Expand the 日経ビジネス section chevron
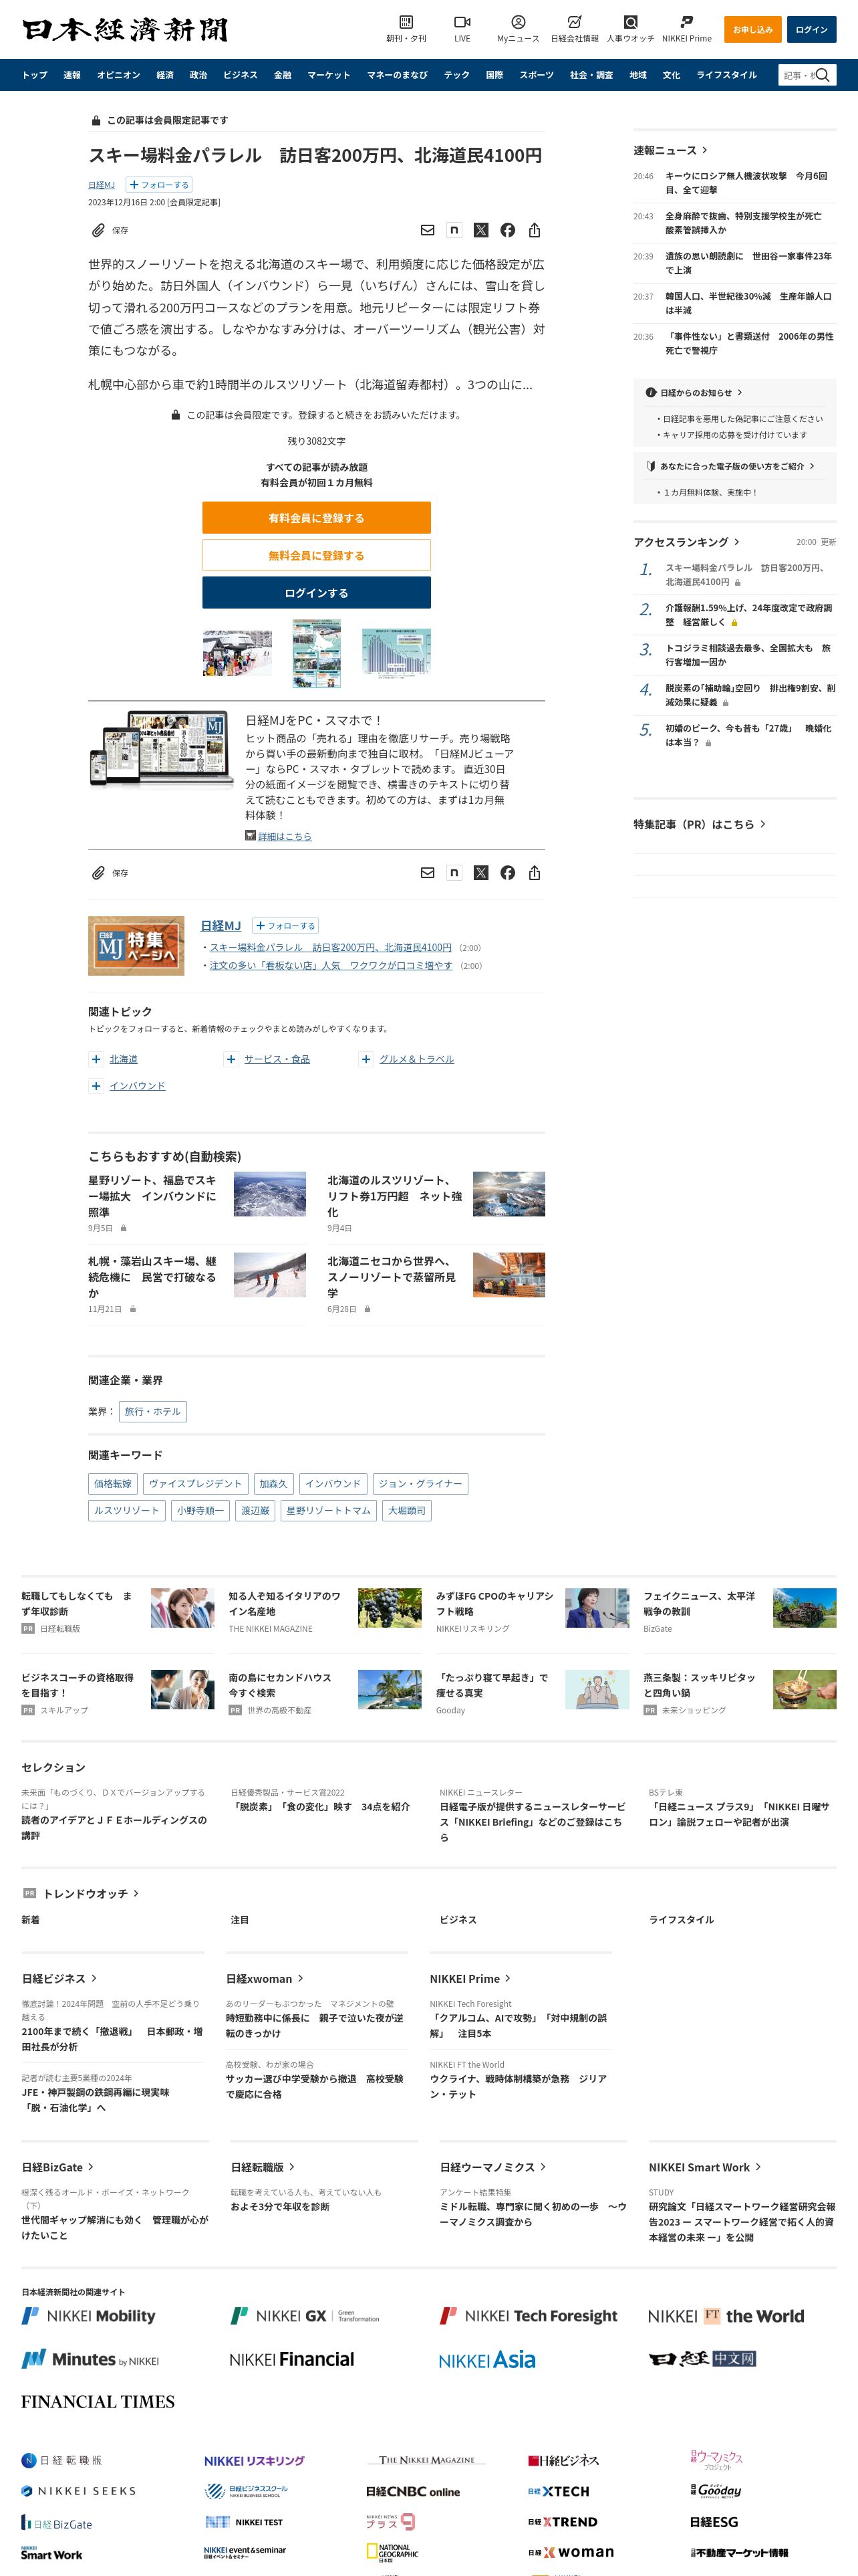Image resolution: width=858 pixels, height=2576 pixels. (94, 1978)
